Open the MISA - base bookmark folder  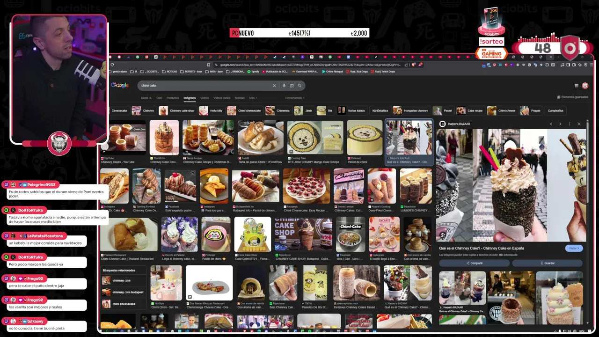click(x=214, y=72)
